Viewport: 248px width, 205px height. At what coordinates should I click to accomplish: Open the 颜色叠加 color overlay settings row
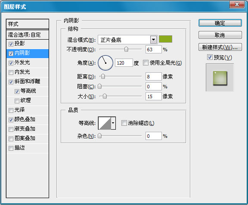tap(28, 120)
